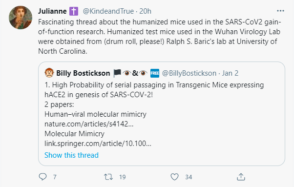Image resolution: width=294 pixels, height=187 pixels.
Task: Like the tweet with the heart icon
Action: point(174,177)
